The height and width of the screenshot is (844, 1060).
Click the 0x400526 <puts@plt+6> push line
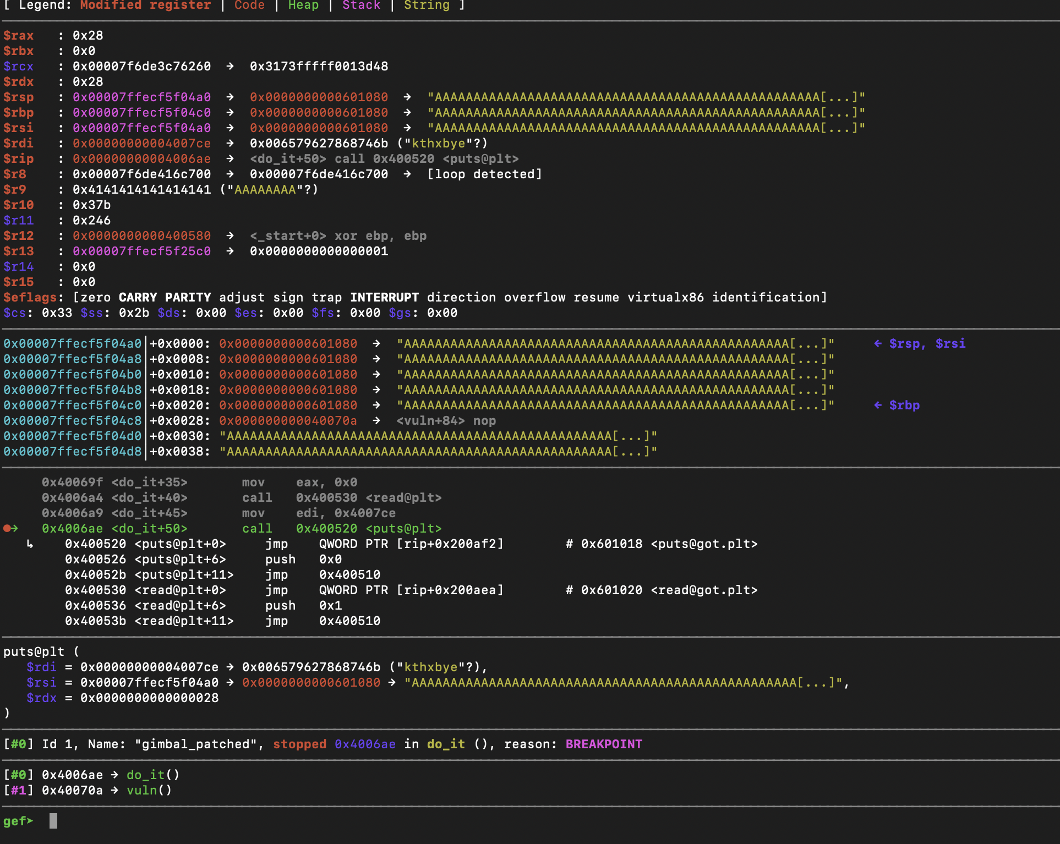(x=203, y=559)
